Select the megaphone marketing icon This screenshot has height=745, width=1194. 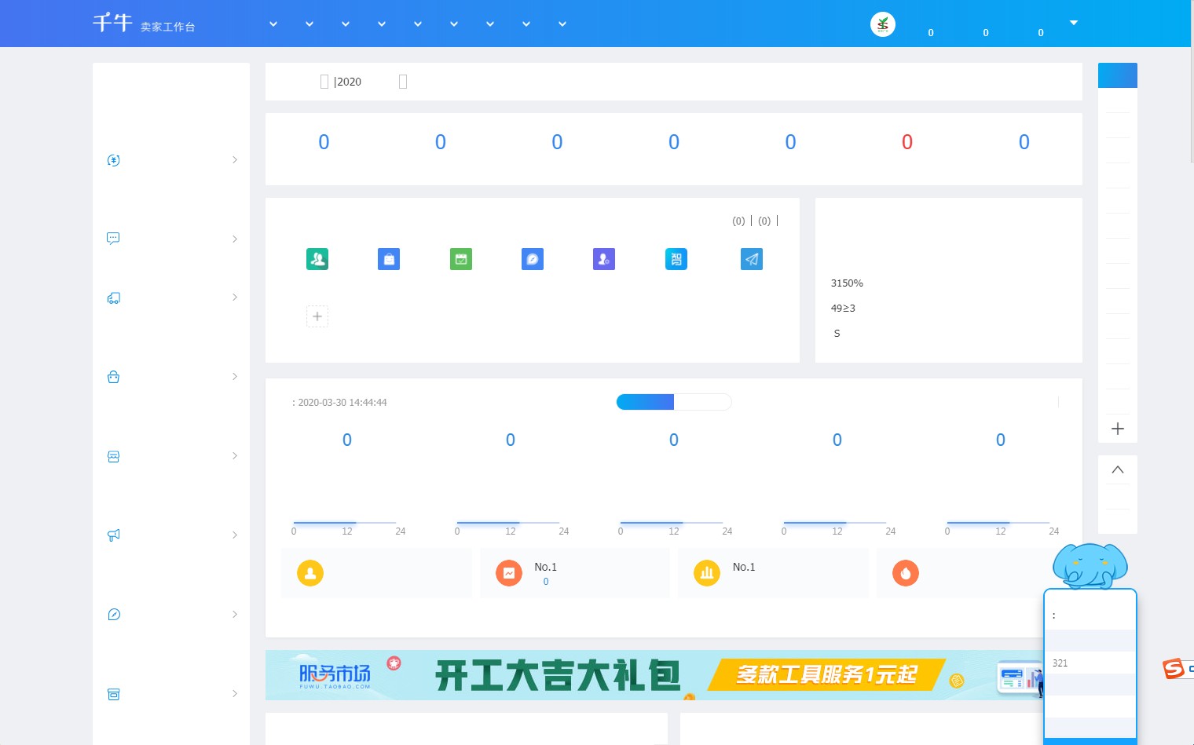[114, 535]
